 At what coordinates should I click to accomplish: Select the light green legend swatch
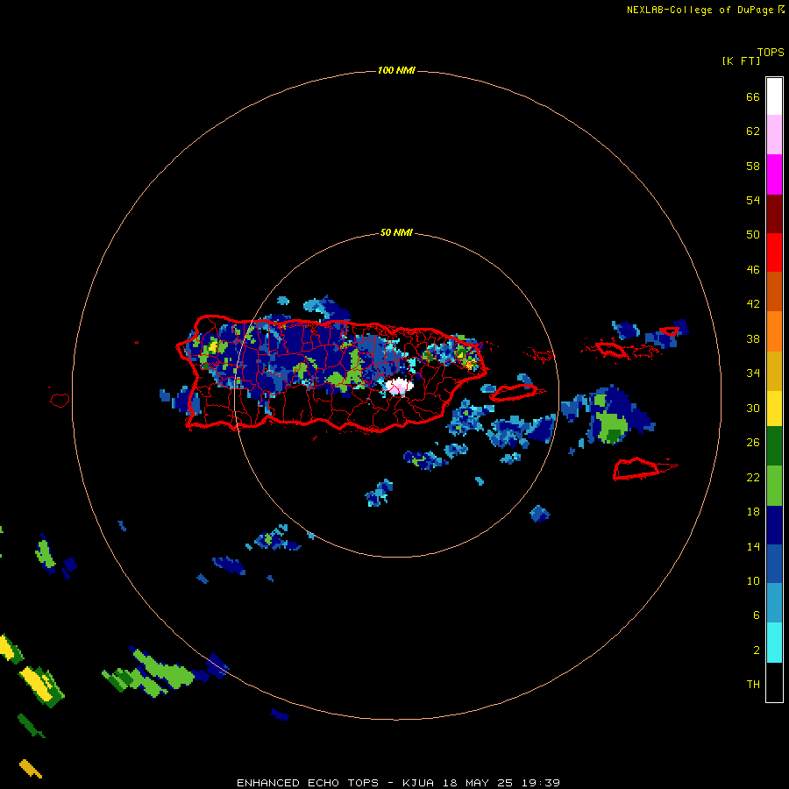[x=774, y=485]
